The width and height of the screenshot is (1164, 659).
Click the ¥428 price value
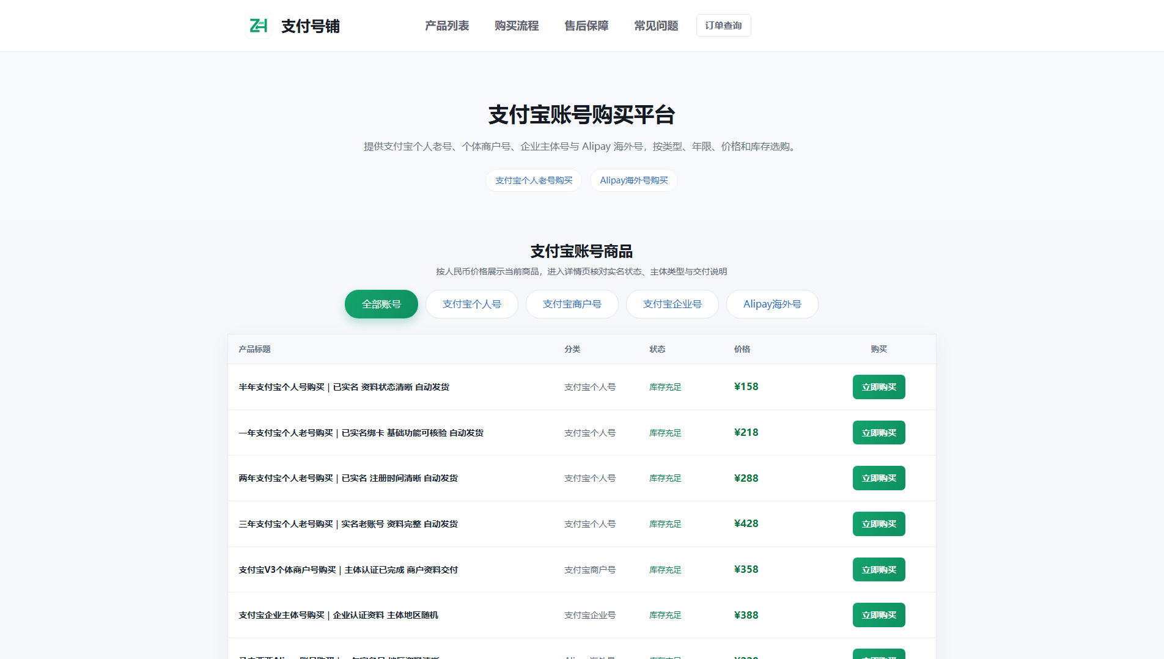coord(746,524)
